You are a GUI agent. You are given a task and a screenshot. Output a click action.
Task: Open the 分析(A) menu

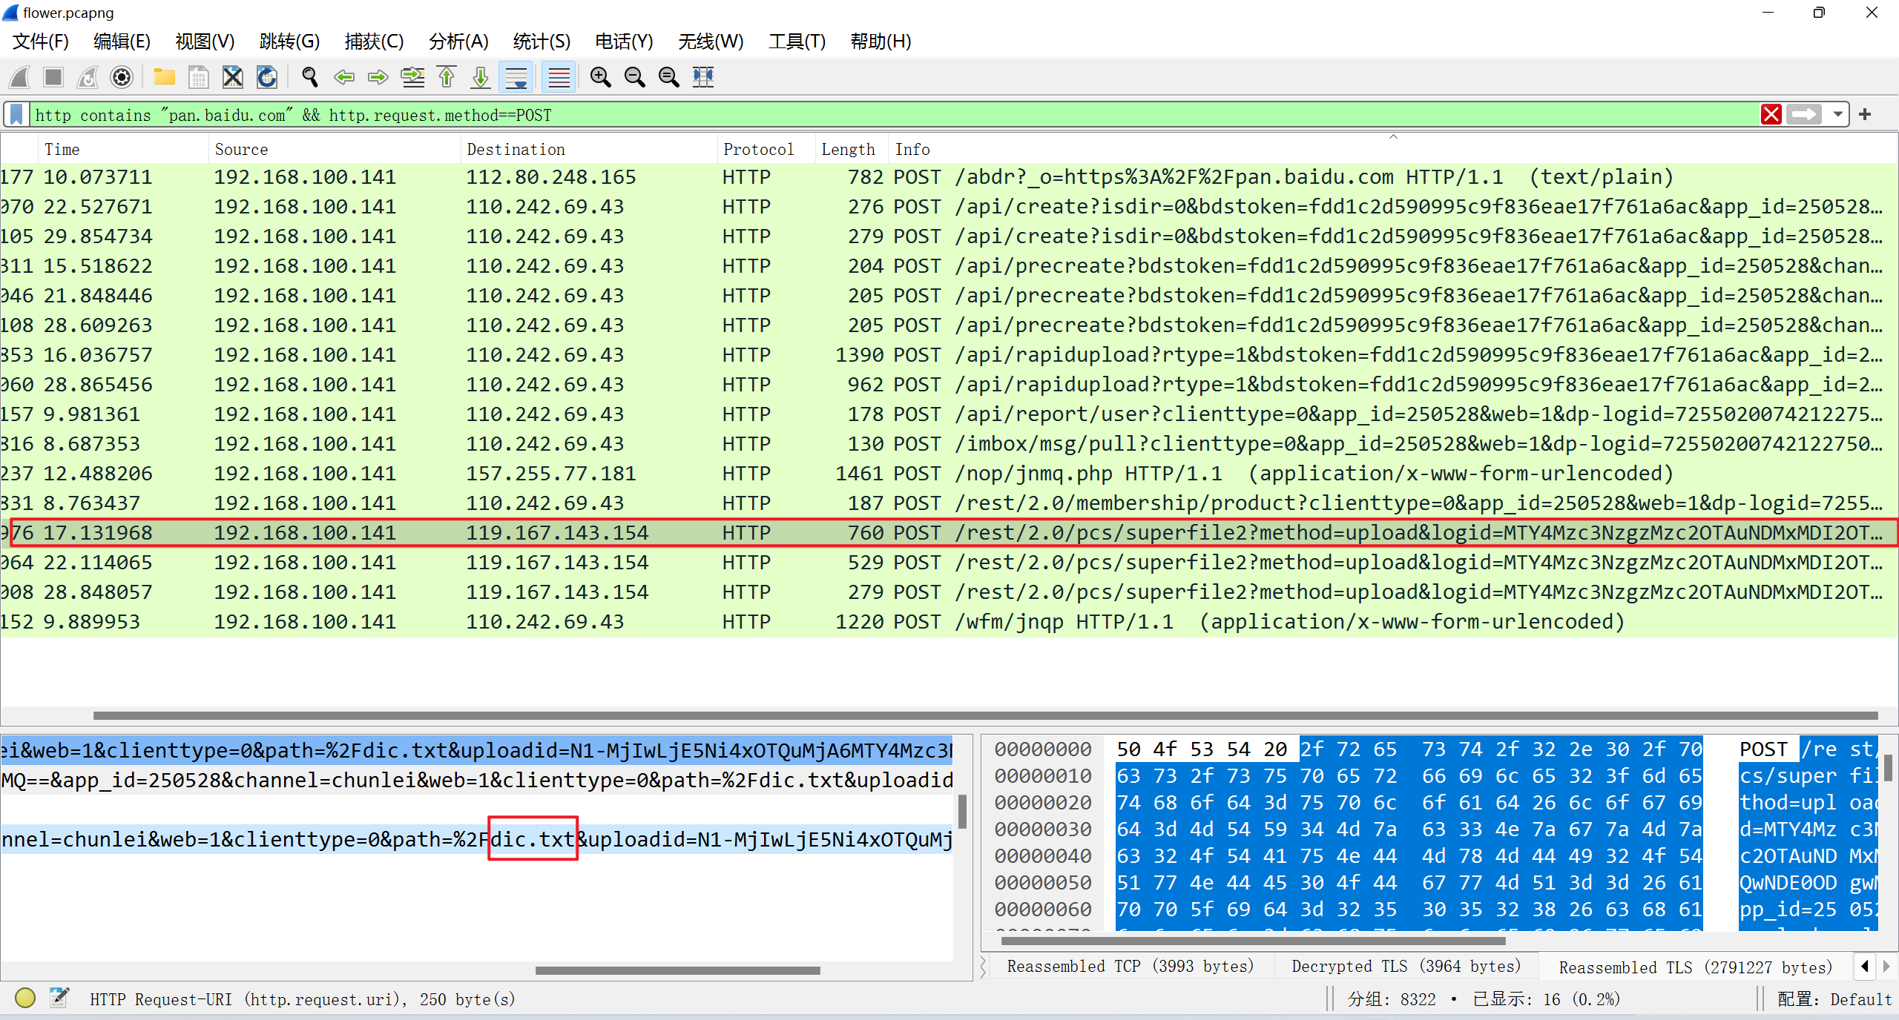click(458, 42)
